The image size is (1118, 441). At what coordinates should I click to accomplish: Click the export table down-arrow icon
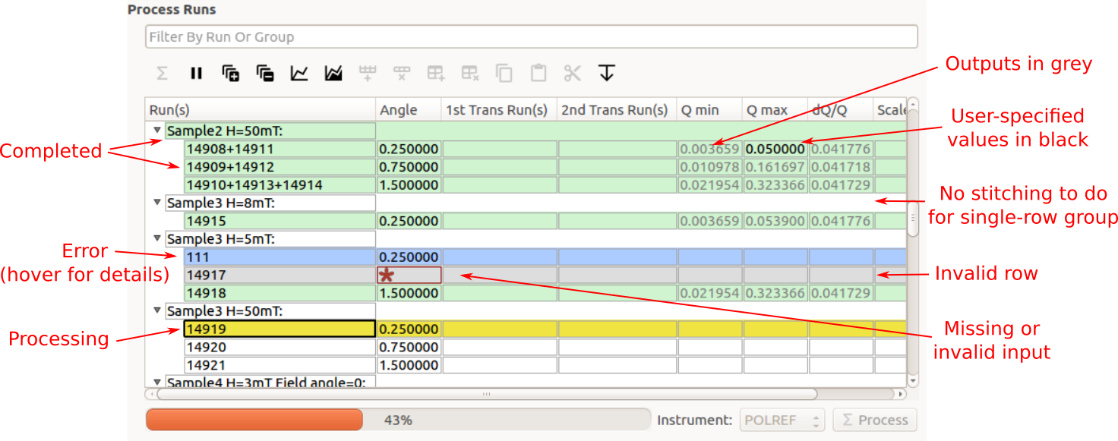click(x=606, y=74)
